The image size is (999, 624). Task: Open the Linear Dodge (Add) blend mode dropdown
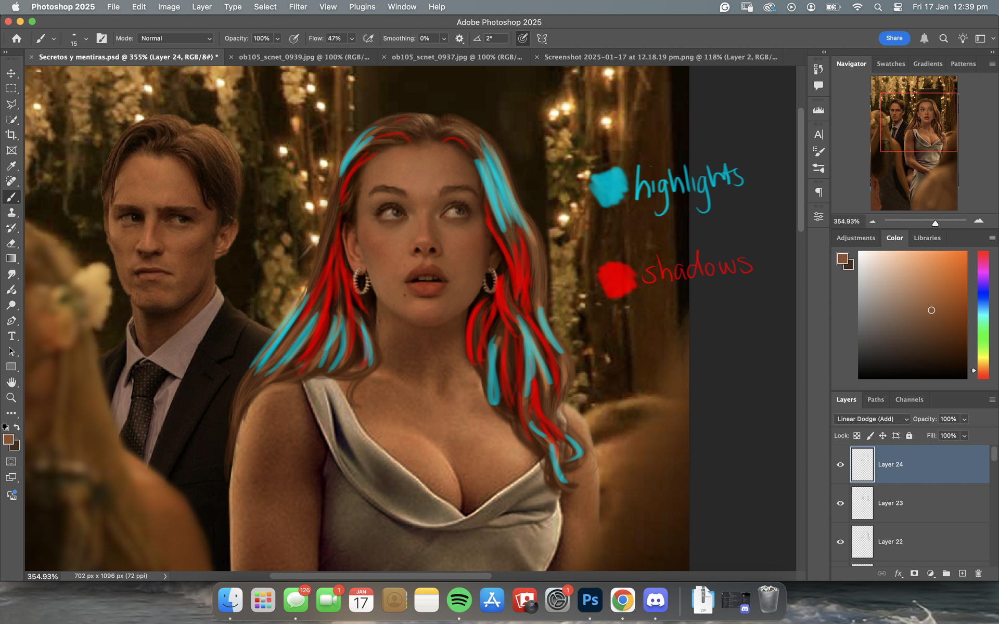(872, 419)
